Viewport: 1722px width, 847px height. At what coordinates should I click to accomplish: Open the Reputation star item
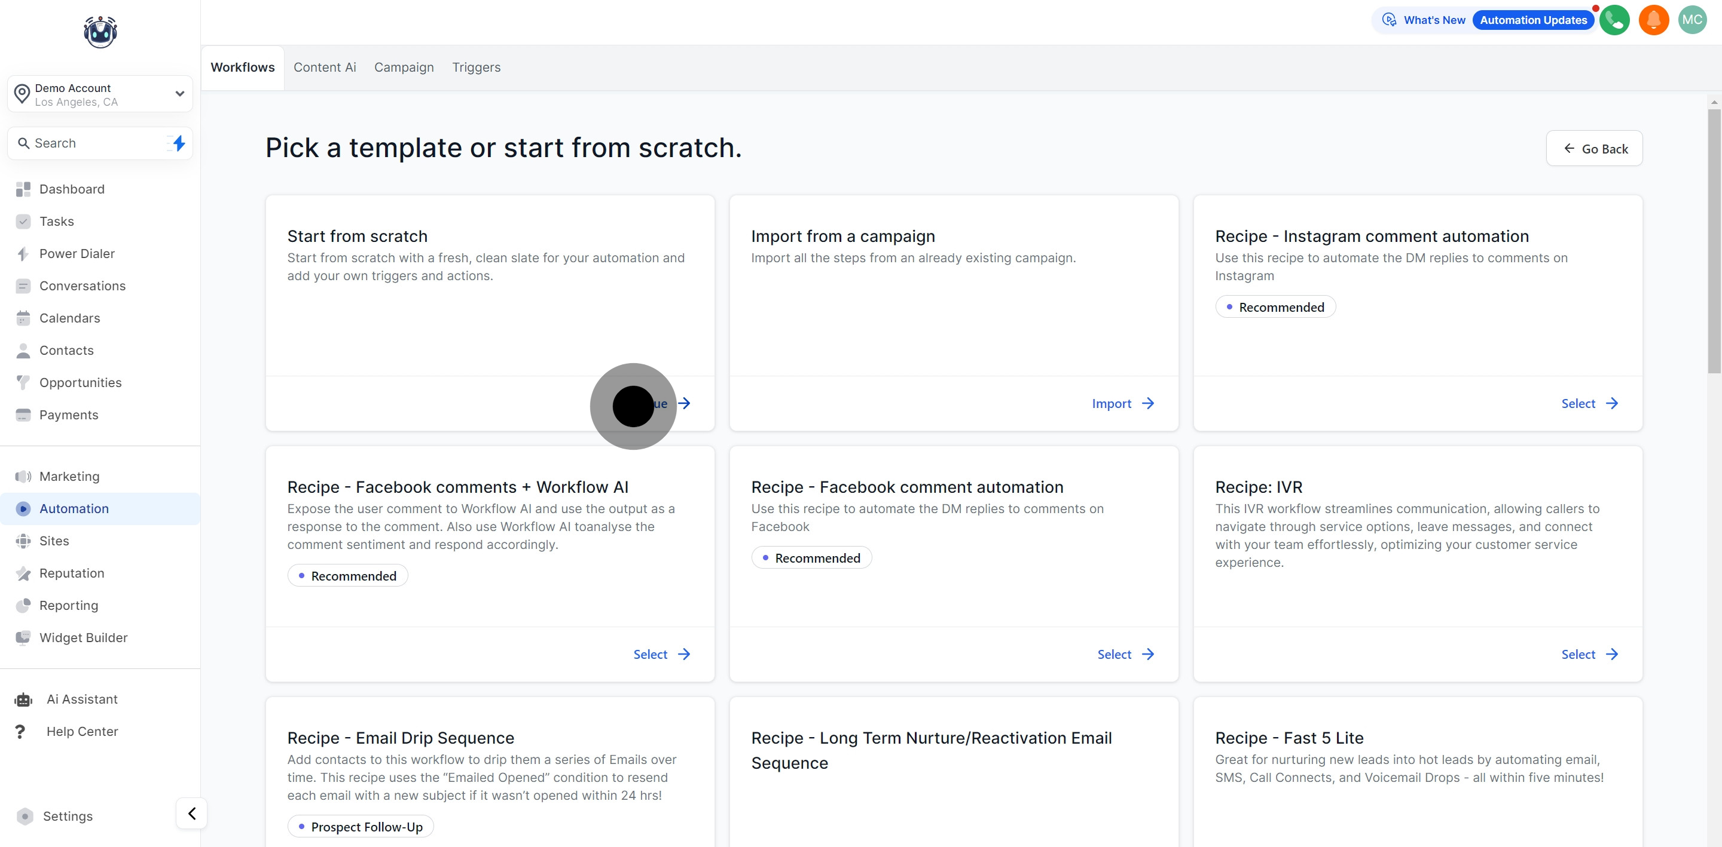coord(72,572)
